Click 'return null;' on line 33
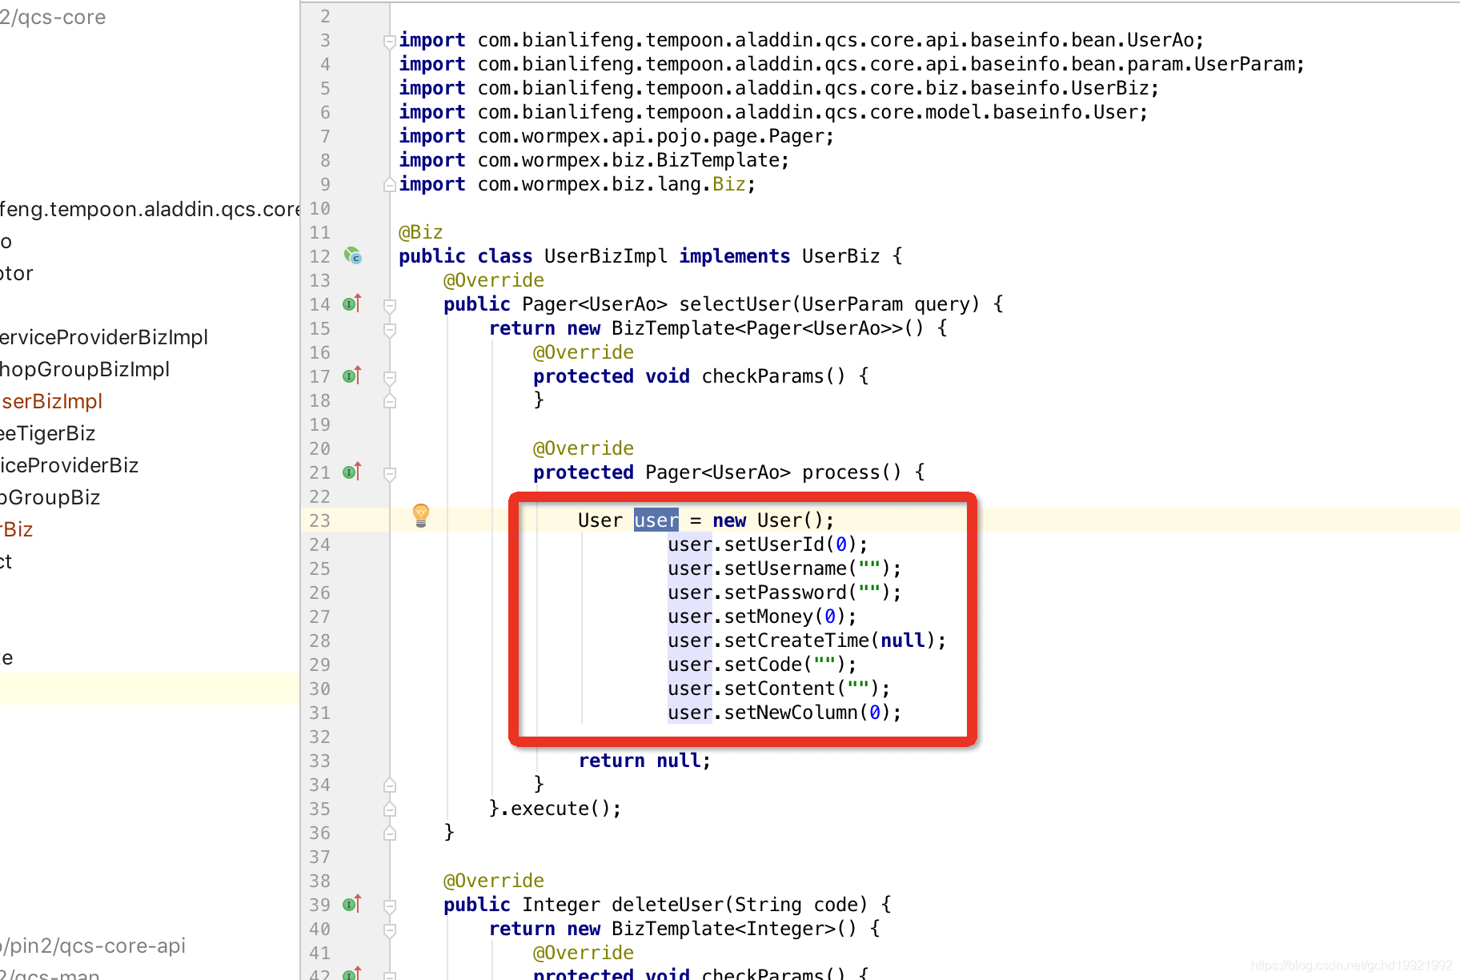Image resolution: width=1460 pixels, height=980 pixels. point(645,761)
